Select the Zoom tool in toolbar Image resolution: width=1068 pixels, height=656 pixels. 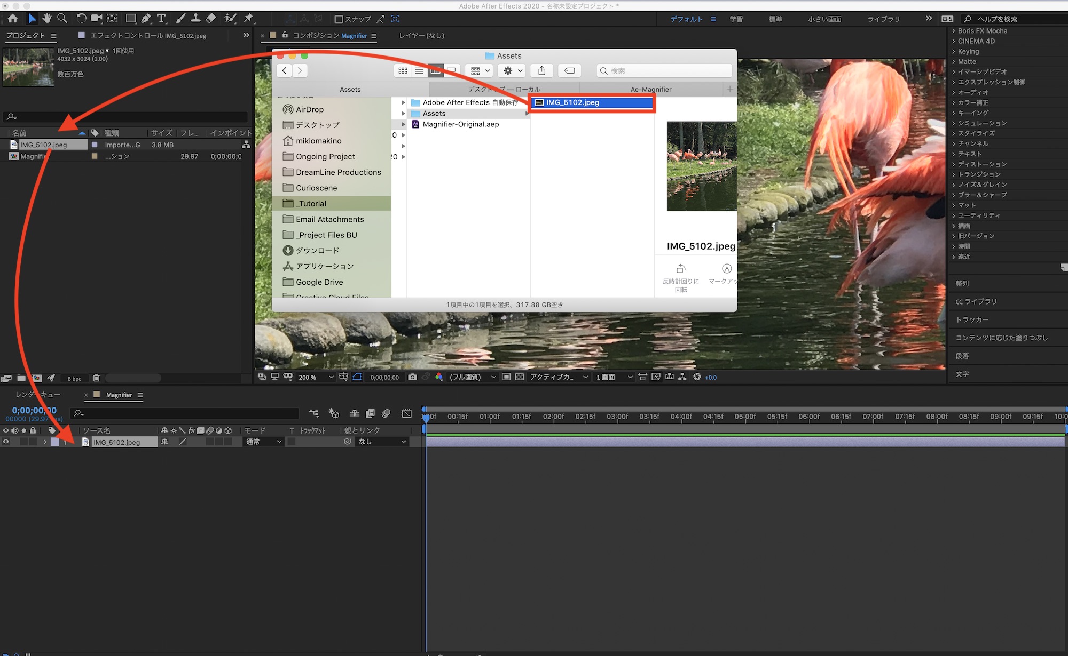[x=62, y=18]
